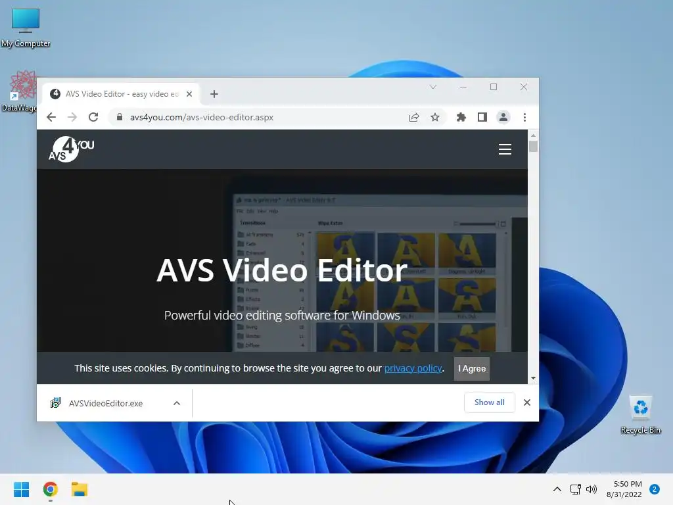Expand AVSVideoEditor.exe download options chevron
The height and width of the screenshot is (505, 673).
[x=176, y=403]
